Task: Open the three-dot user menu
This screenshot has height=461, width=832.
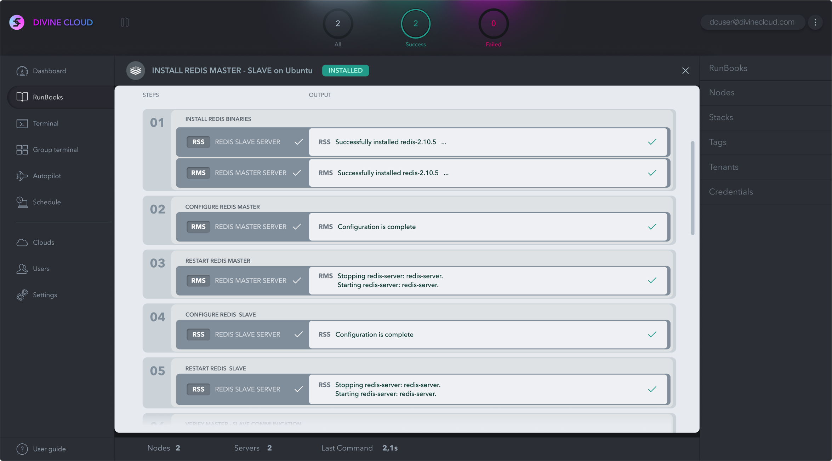Action: pos(815,22)
